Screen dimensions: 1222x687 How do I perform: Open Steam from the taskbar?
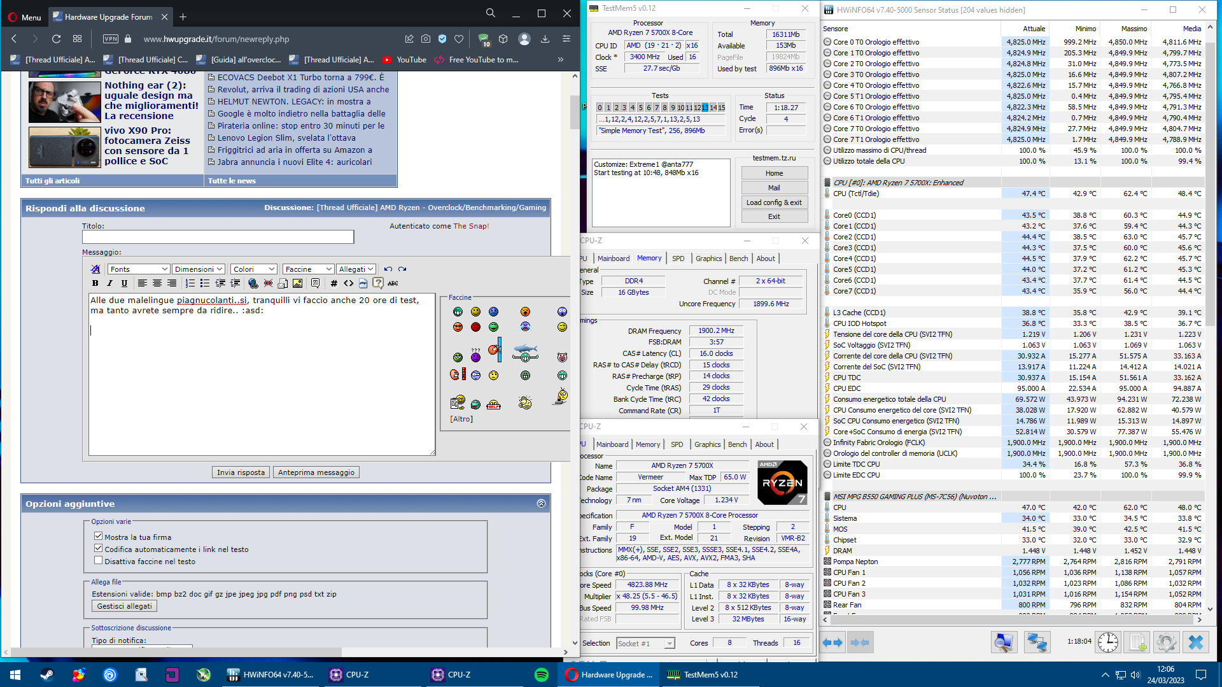click(47, 675)
